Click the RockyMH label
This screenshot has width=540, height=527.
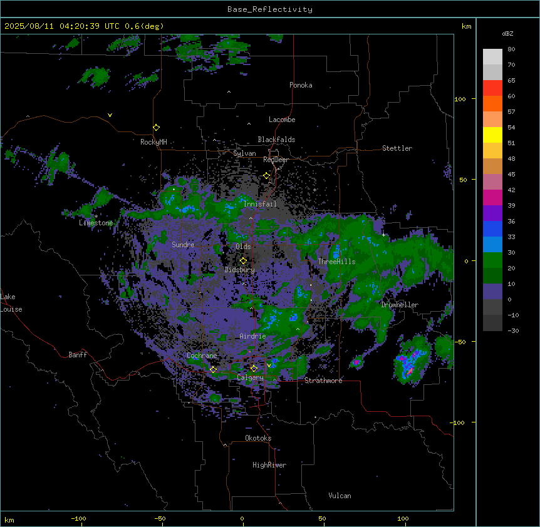(x=153, y=142)
